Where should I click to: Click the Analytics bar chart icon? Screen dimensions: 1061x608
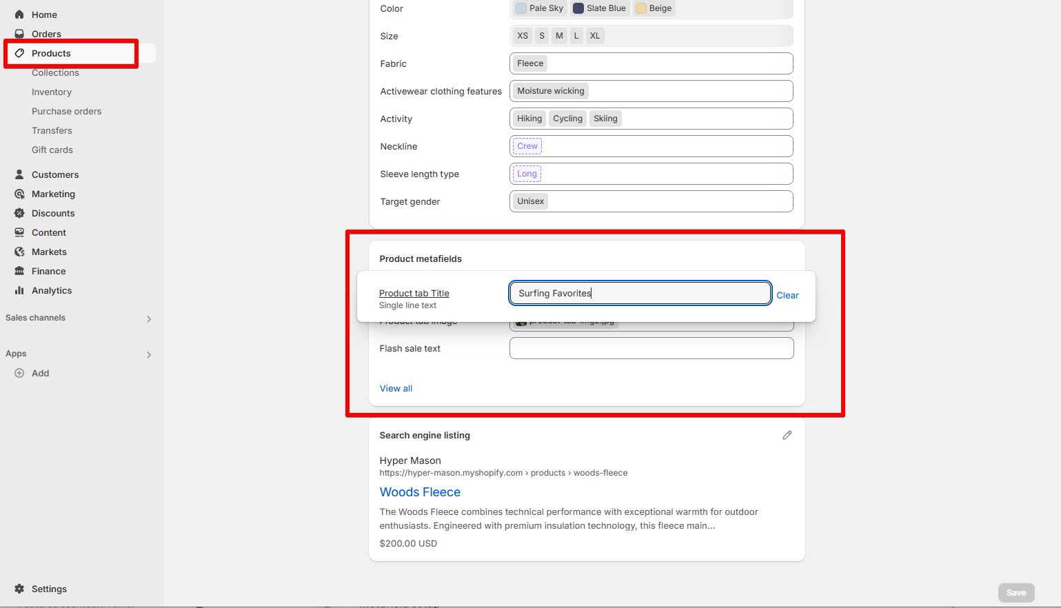19,290
